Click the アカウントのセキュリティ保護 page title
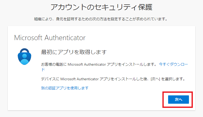Viewport: 203px width, 117px height. 102,7
